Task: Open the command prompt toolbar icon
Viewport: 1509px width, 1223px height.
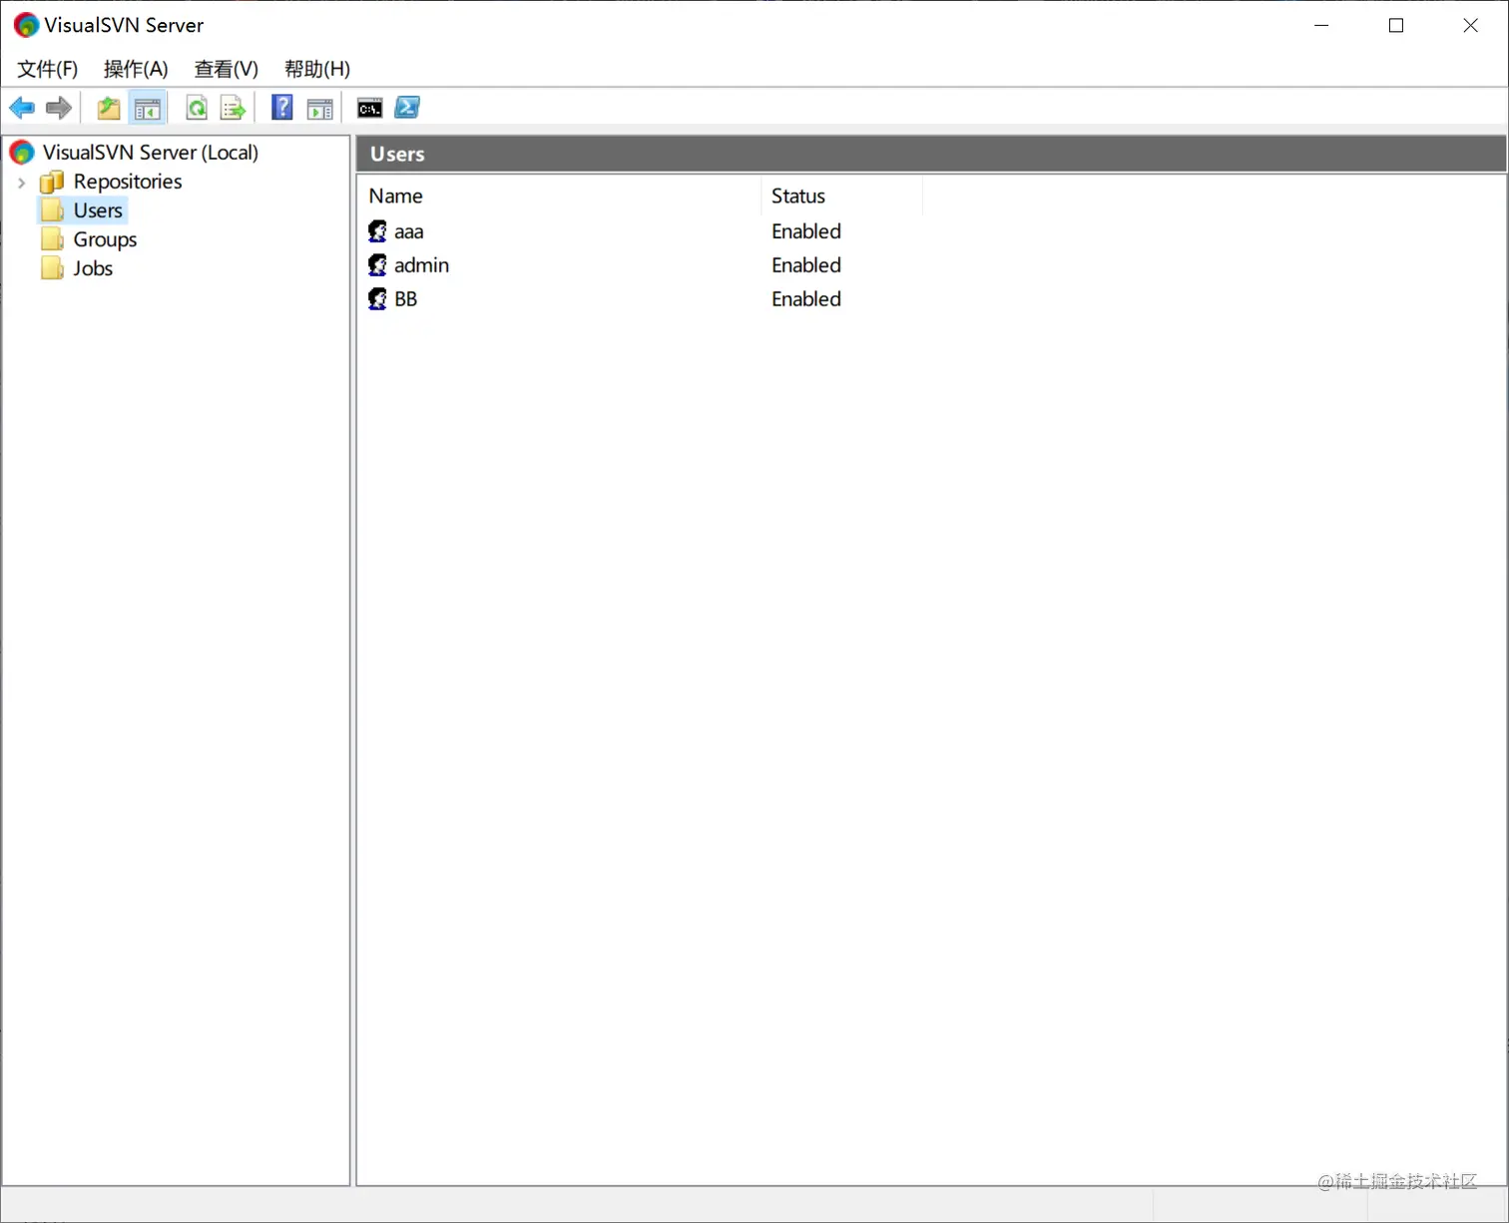Action: click(369, 108)
